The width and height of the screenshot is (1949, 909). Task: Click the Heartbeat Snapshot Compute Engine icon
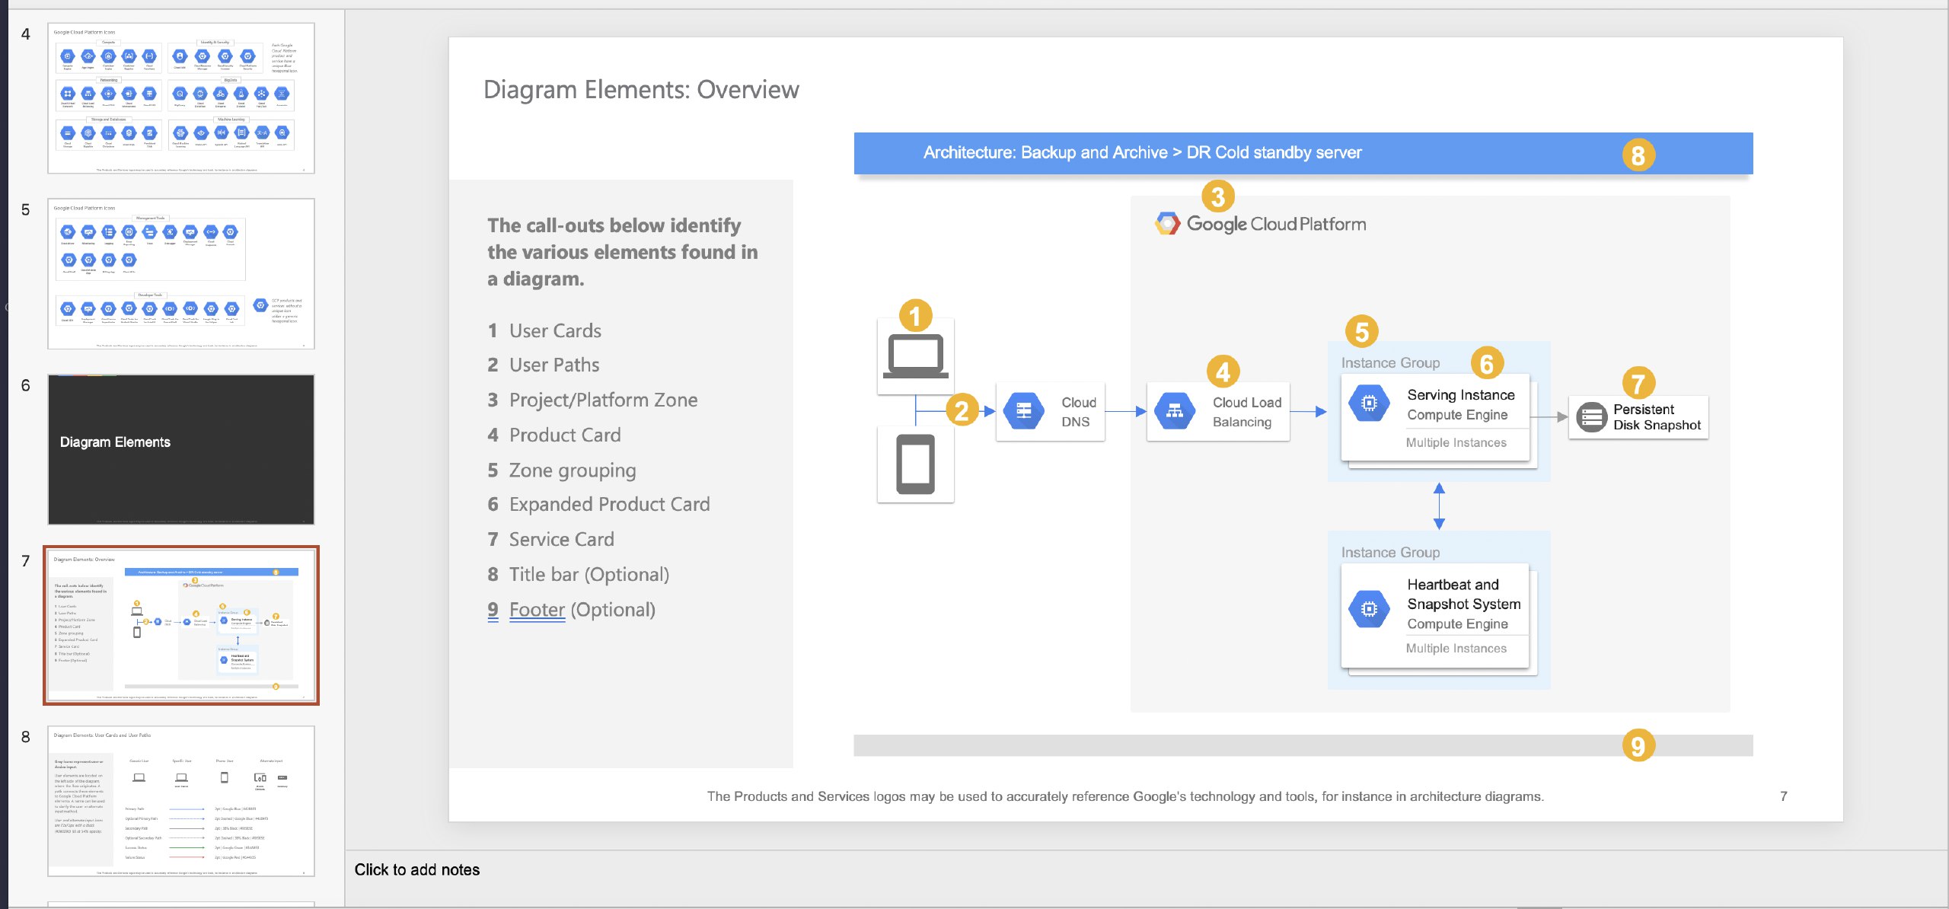1369,609
